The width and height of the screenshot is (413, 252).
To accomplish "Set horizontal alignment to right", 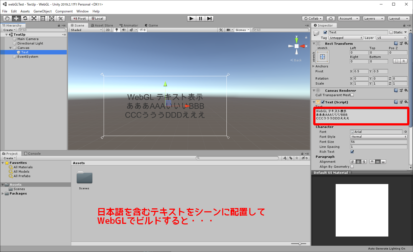I will pyautogui.click(x=364, y=162).
